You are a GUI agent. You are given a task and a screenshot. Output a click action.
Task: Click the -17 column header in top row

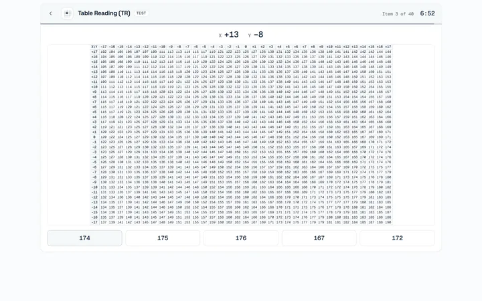(x=104, y=47)
